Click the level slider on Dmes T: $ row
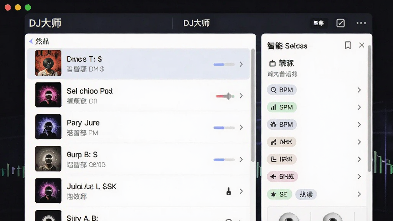Image resolution: width=393 pixels, height=221 pixels. [x=224, y=64]
